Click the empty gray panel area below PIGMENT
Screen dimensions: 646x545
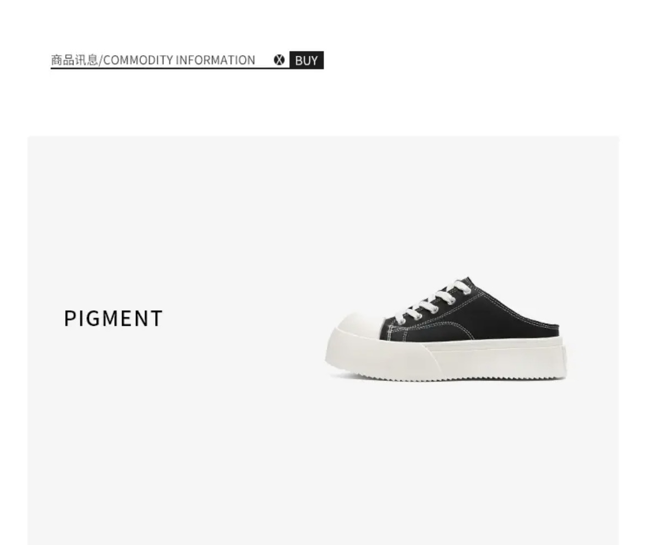(x=165, y=432)
